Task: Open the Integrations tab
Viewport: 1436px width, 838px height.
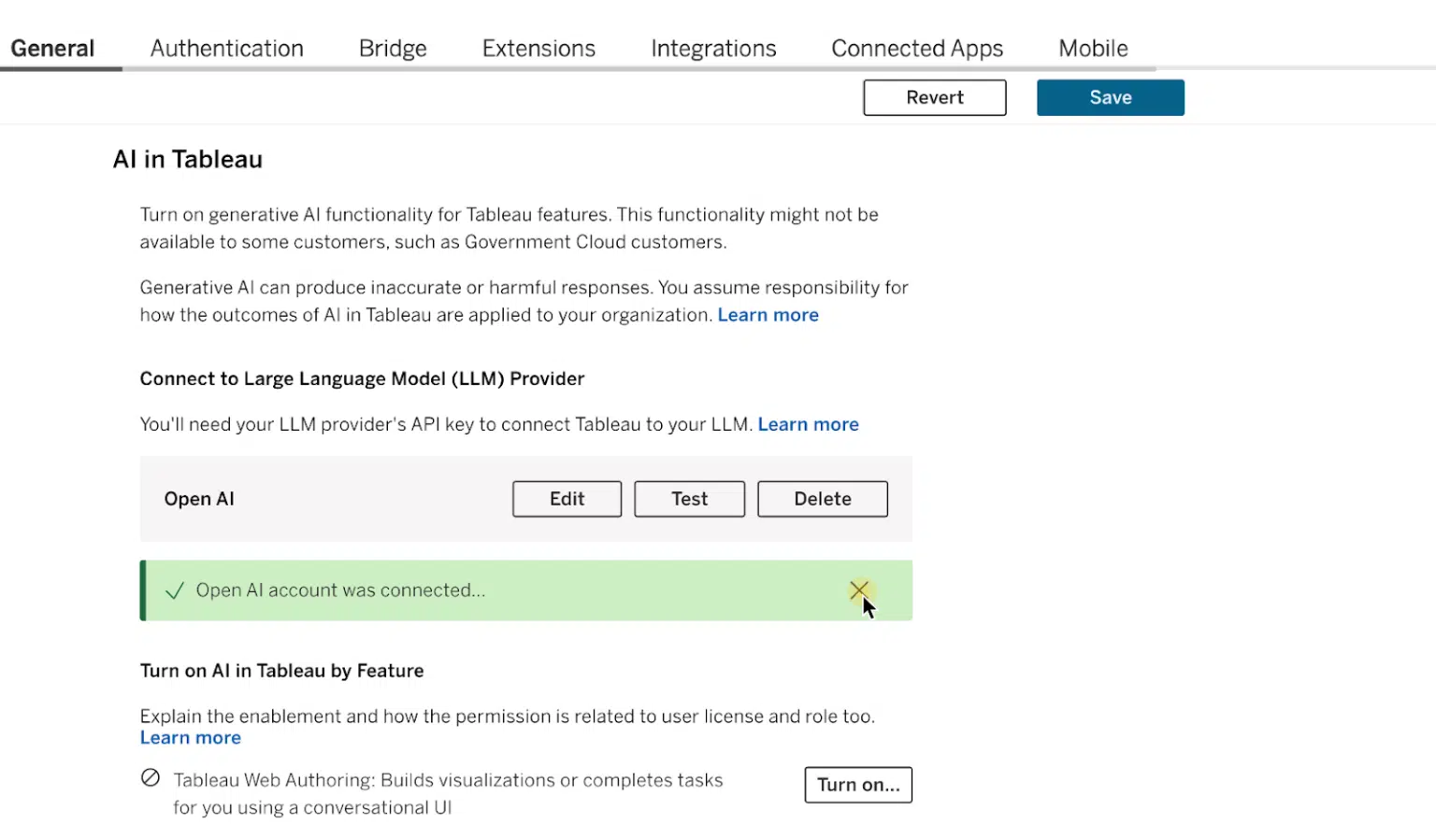Action: tap(713, 49)
